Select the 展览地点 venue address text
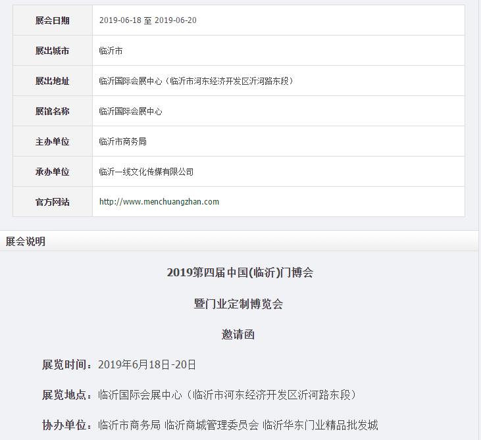Viewport: 481px width, 440px height. click(227, 395)
